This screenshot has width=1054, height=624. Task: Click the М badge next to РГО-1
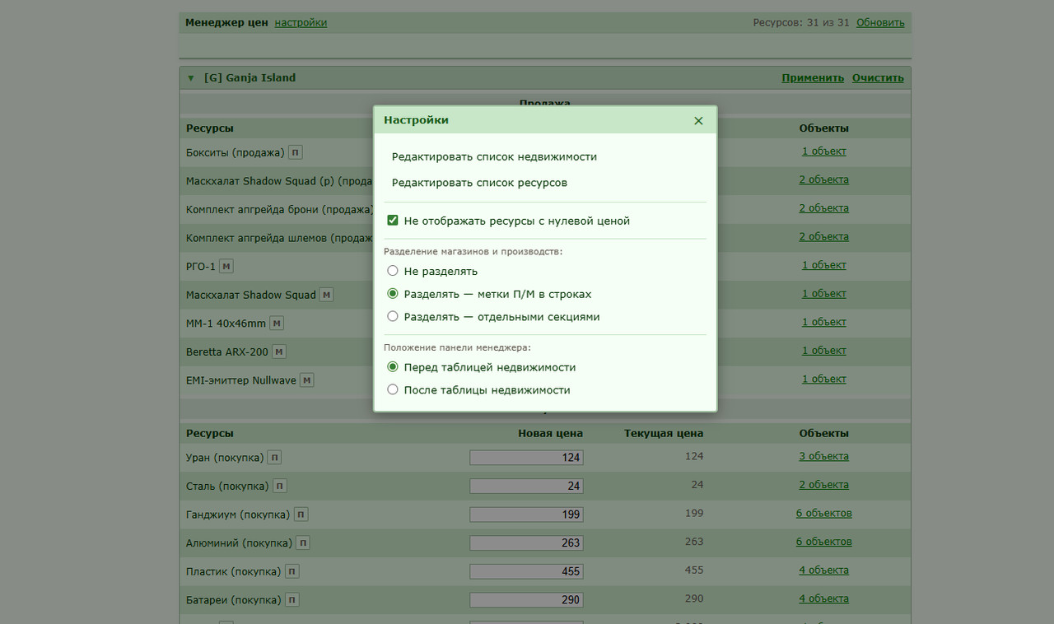pos(227,266)
